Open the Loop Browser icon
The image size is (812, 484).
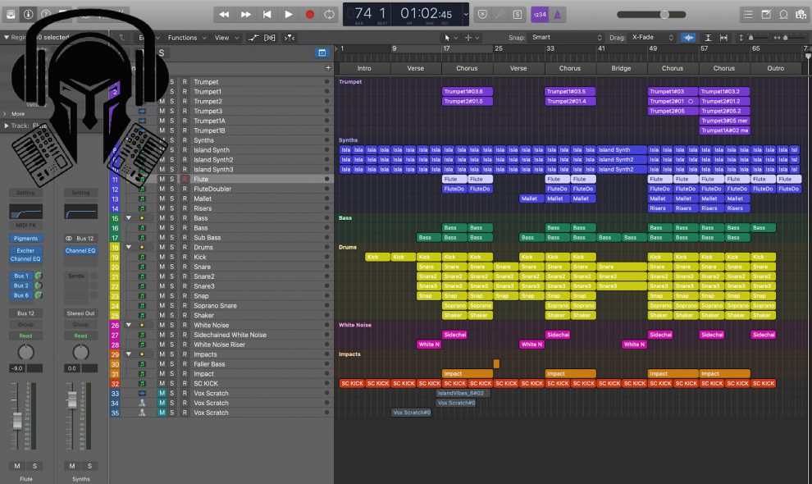[x=783, y=15]
